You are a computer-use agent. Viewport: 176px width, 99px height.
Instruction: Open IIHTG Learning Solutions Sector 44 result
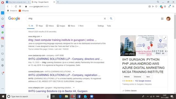58,91
